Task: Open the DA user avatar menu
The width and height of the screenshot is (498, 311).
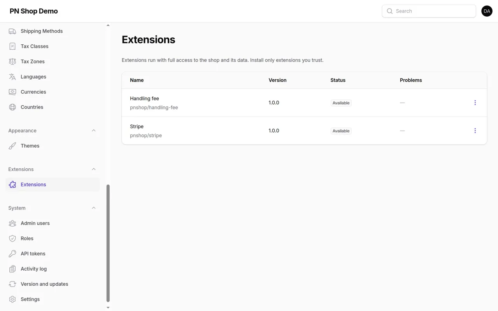Action: [487, 11]
